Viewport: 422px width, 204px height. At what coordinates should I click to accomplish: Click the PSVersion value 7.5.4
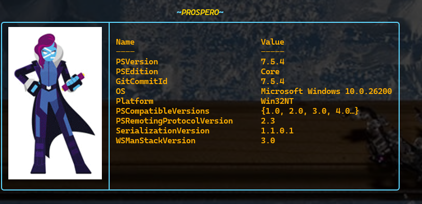point(272,62)
